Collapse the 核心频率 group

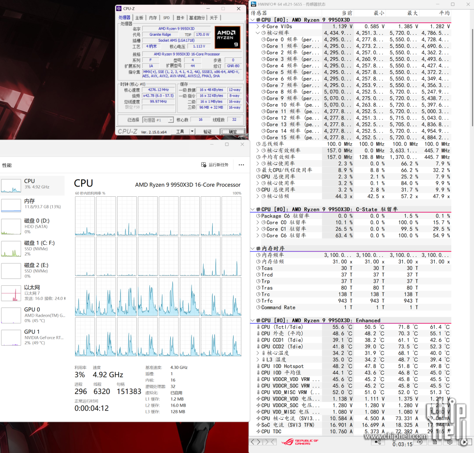258,33
